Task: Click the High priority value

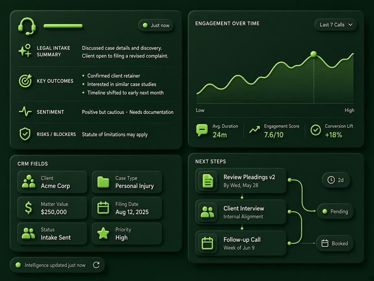Action: click(121, 237)
